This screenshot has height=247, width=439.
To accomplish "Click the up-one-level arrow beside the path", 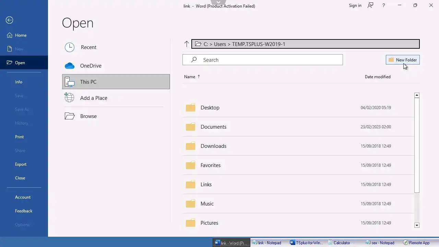I will 187,44.
